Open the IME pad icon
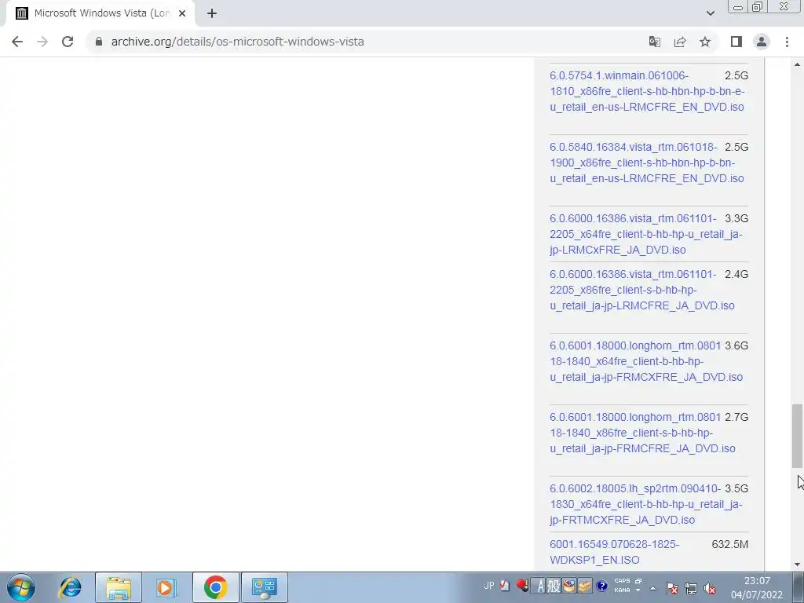The width and height of the screenshot is (804, 603). (x=569, y=586)
